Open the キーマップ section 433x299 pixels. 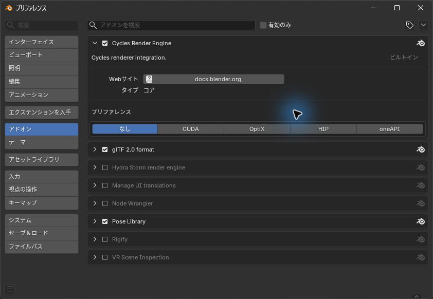click(42, 203)
